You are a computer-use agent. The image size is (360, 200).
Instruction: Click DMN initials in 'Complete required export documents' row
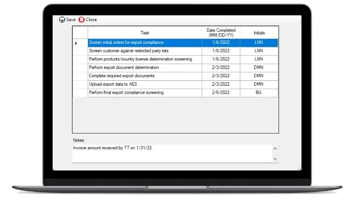coord(259,76)
